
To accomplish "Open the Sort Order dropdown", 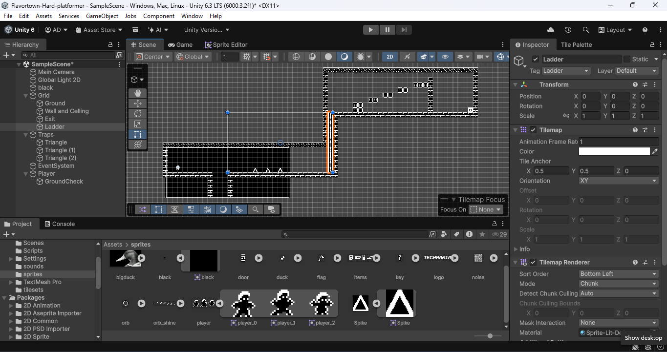I will (618, 274).
